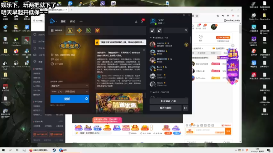The width and height of the screenshot is (273, 153).
Task: Select the 所有游戏 all games tab
Action: [x=56, y=30]
